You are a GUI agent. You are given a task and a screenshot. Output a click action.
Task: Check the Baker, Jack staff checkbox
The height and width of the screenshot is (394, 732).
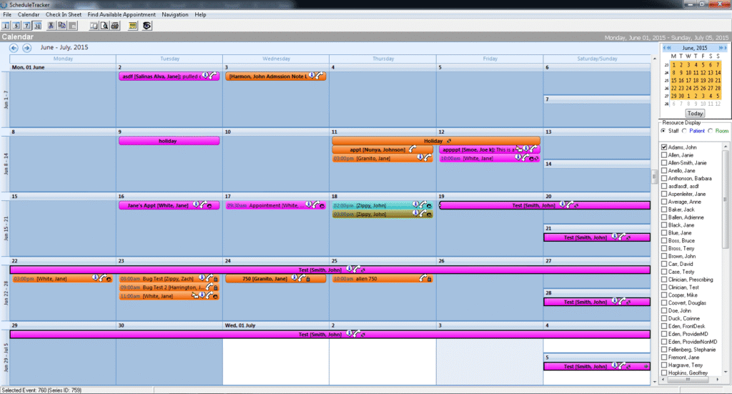tap(664, 210)
